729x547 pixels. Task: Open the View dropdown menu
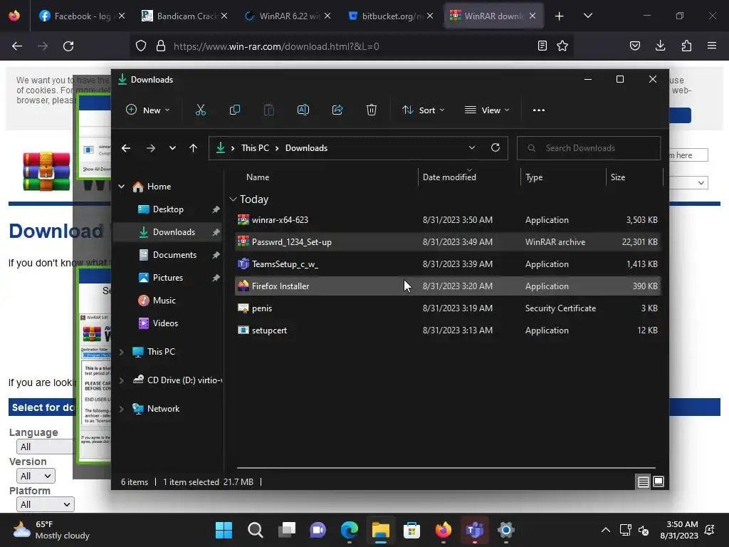point(487,110)
